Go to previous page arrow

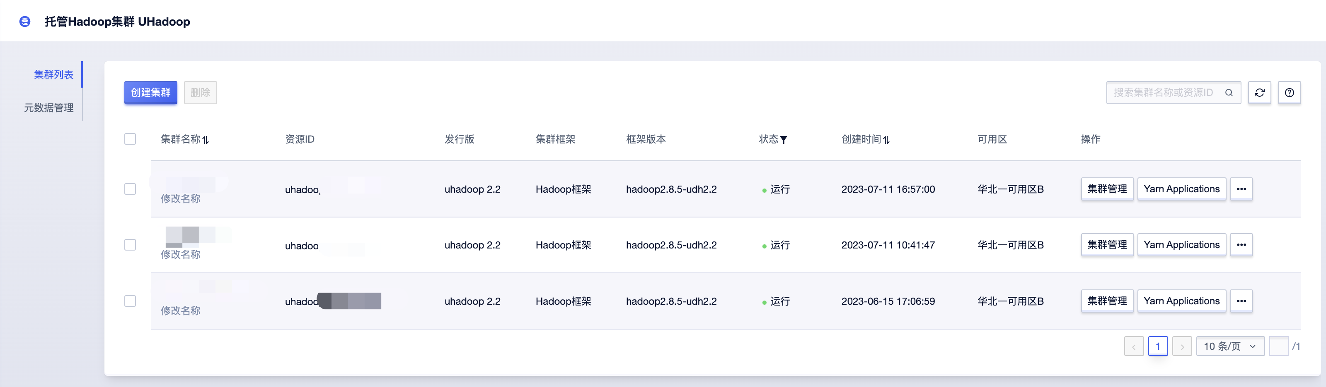pyautogui.click(x=1133, y=346)
